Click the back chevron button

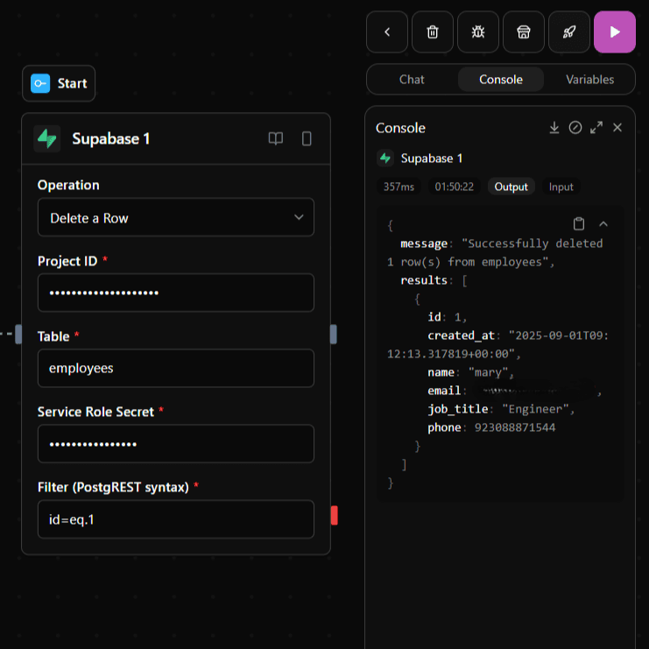click(387, 32)
